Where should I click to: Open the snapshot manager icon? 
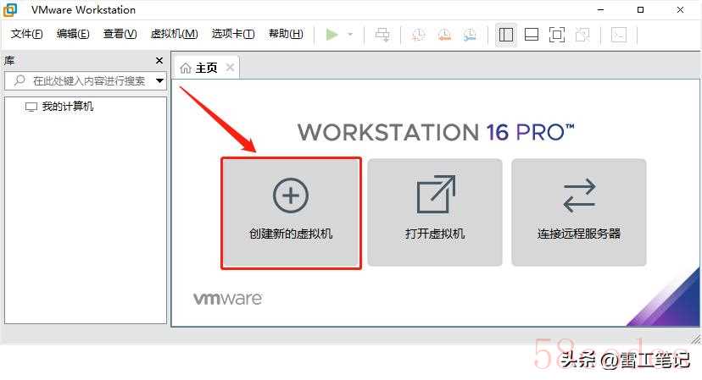tap(470, 35)
